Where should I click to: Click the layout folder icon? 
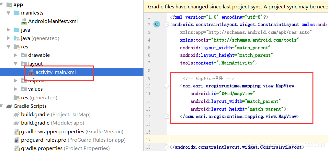(x=24, y=64)
